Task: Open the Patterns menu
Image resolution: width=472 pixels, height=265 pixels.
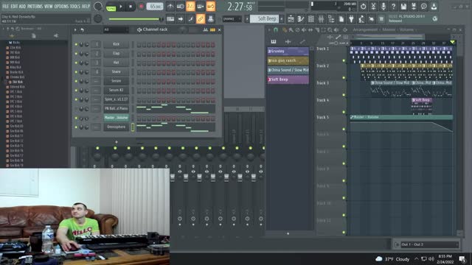Action: 35,6
